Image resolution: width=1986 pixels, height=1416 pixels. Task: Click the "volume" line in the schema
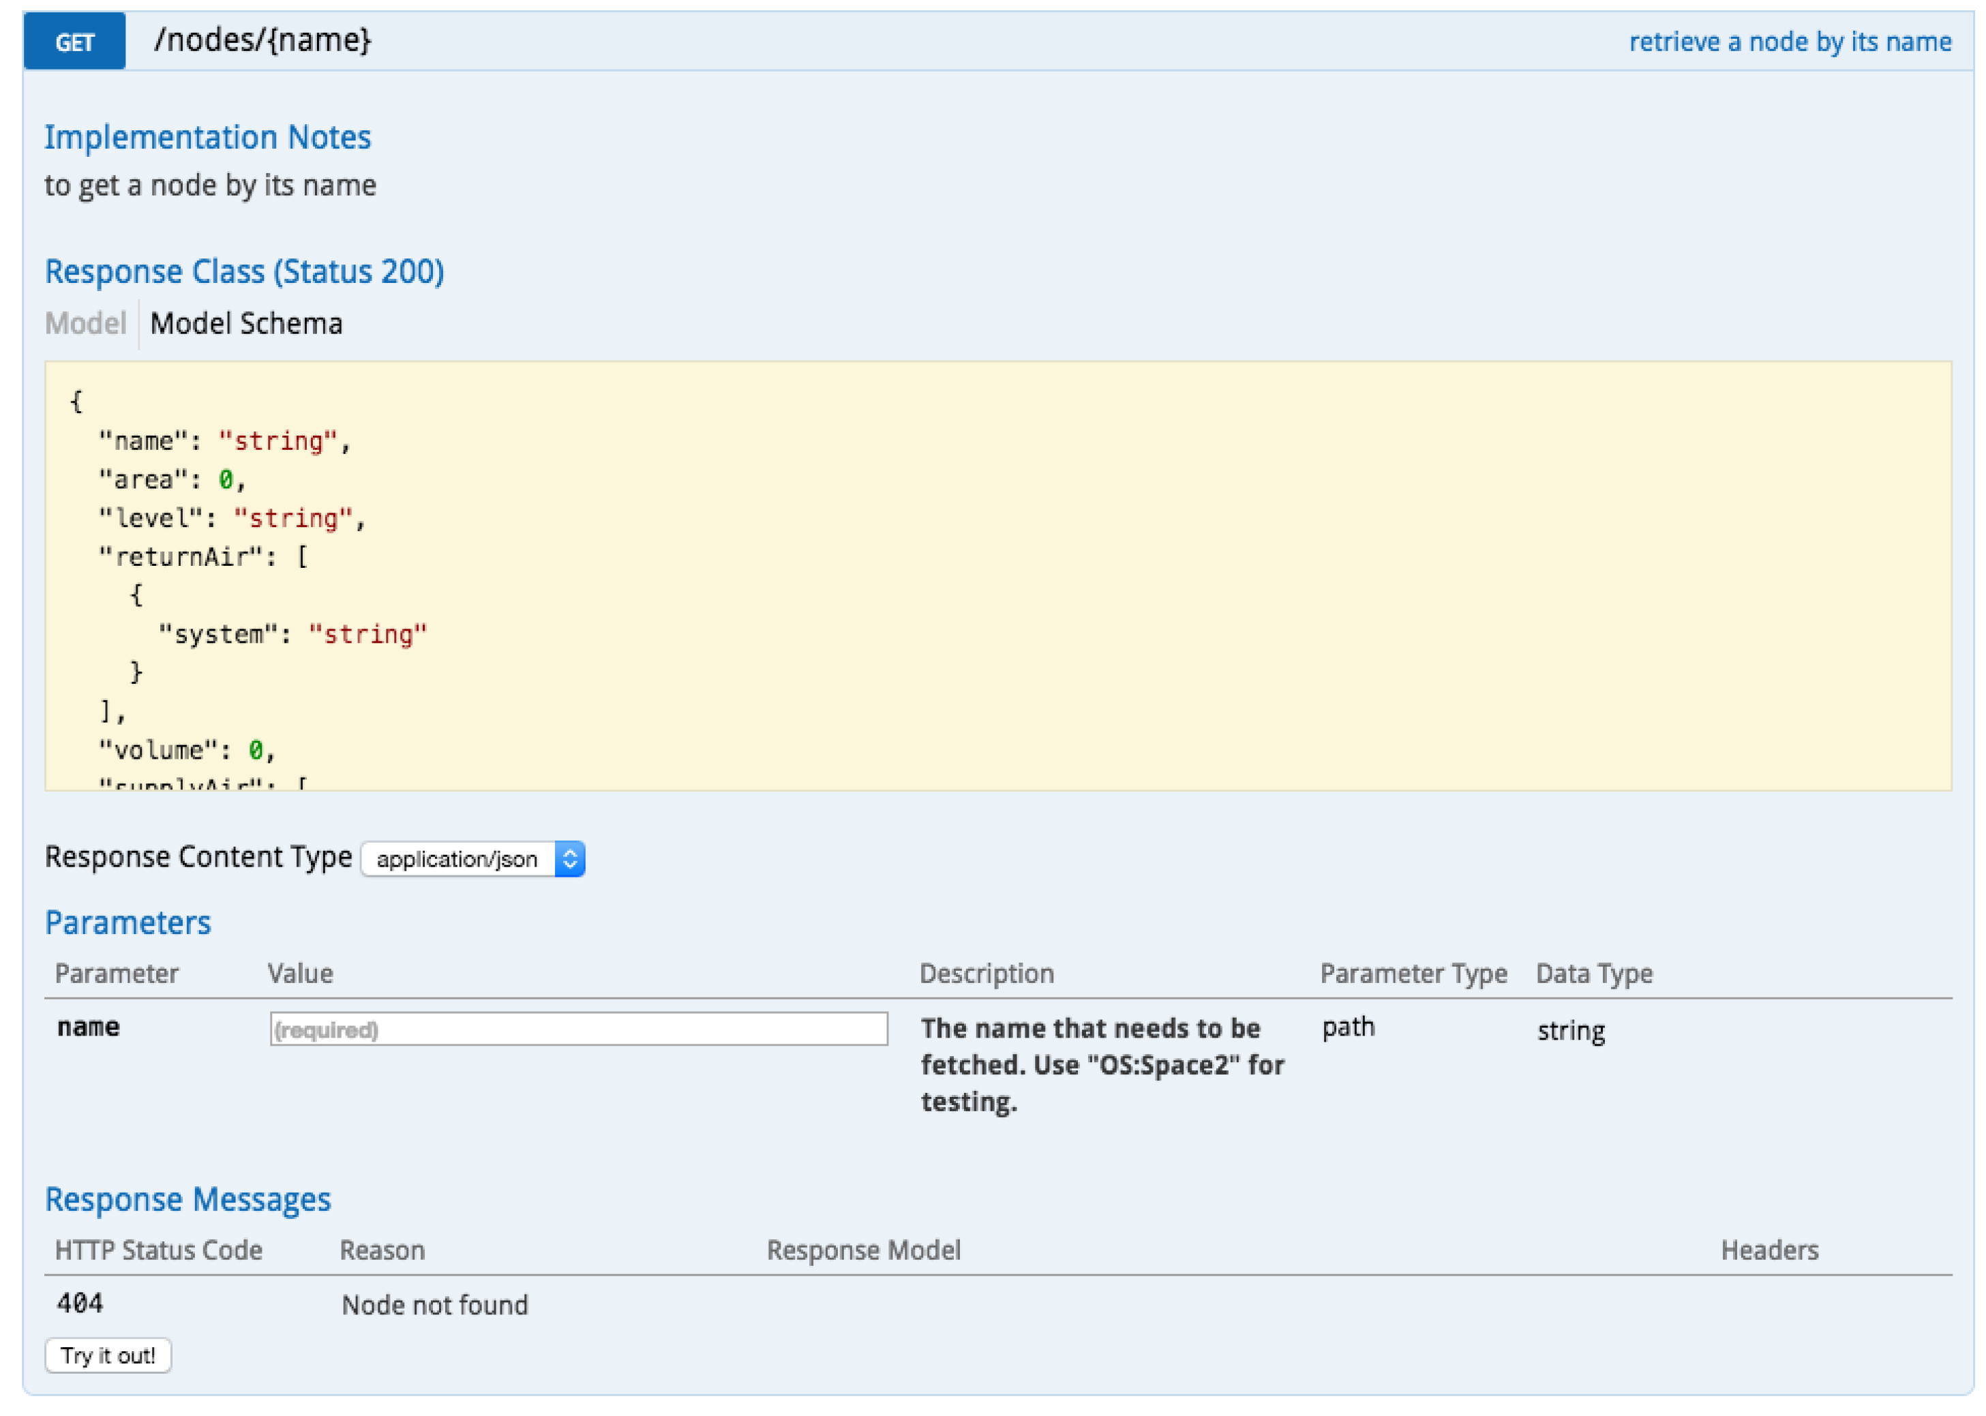(x=185, y=750)
